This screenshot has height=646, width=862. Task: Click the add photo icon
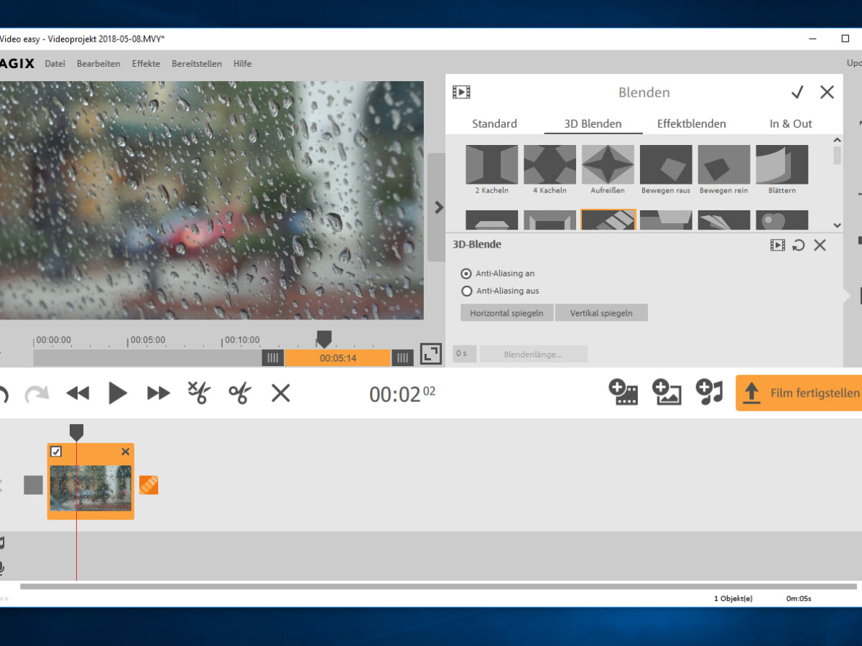666,392
